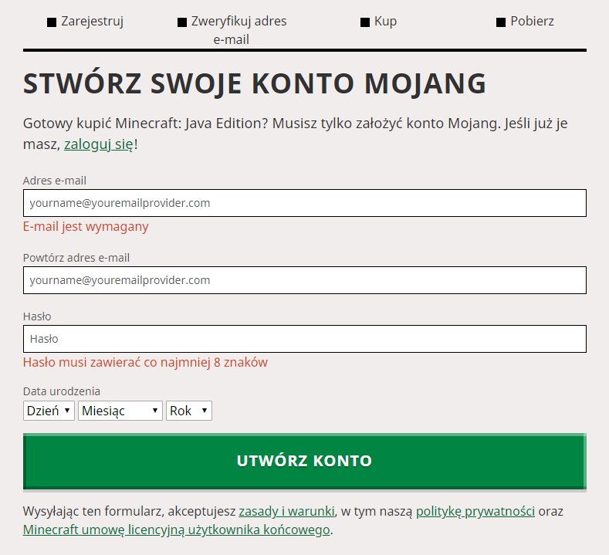Screen dimensions: 609x555
Task: Click the black square beside Zweryfikuj adres
Action: tap(182, 22)
